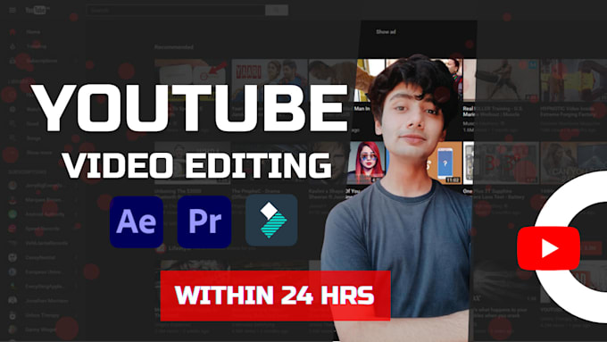Click the search button beside the search field

click(x=277, y=10)
